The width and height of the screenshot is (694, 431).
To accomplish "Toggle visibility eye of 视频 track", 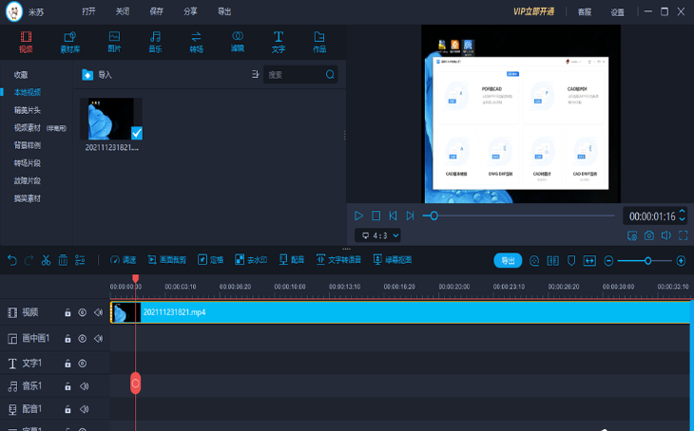I will pyautogui.click(x=83, y=312).
